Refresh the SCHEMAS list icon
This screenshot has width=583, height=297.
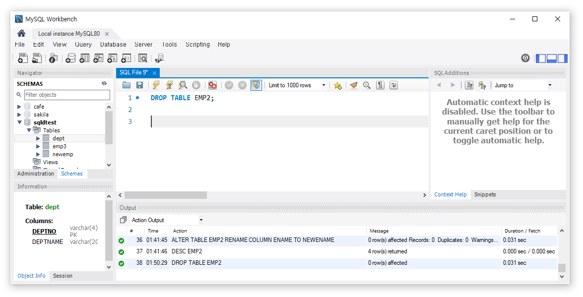click(104, 84)
